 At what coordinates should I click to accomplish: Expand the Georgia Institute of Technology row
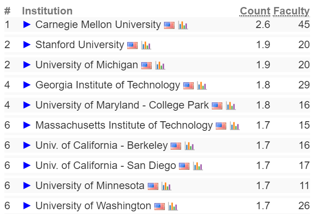pyautogui.click(x=27, y=85)
